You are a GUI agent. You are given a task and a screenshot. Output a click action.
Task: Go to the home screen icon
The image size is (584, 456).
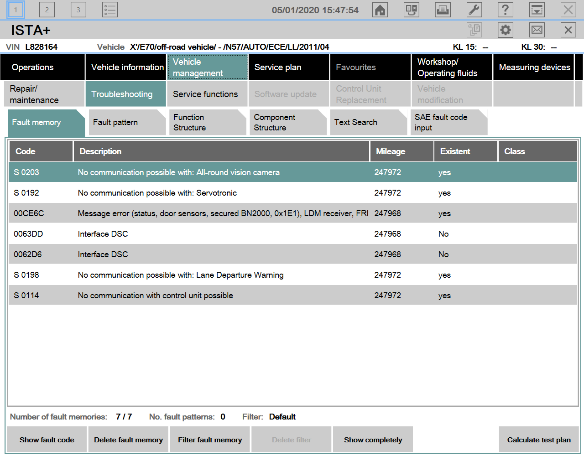tap(380, 10)
